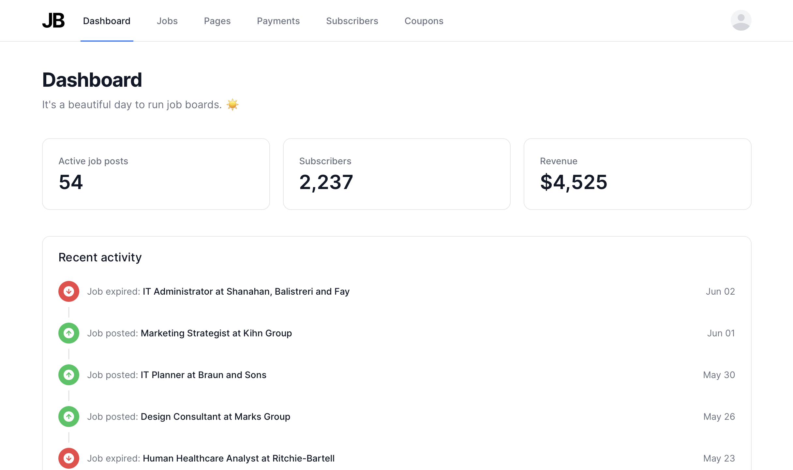The image size is (793, 470).
Task: Click the Pages menu item
Action: [x=217, y=21]
